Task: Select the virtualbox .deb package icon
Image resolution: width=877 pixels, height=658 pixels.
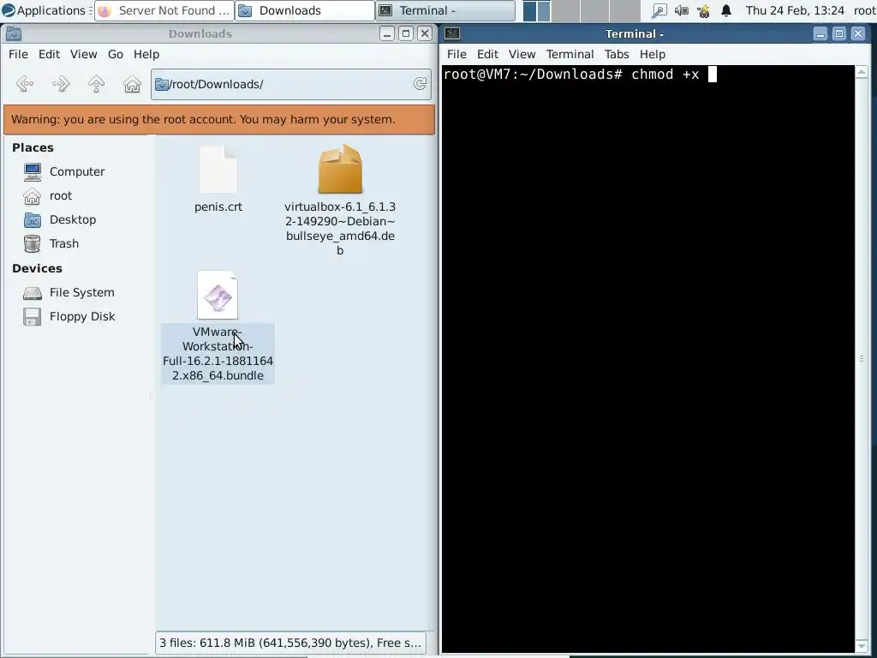Action: [340, 169]
